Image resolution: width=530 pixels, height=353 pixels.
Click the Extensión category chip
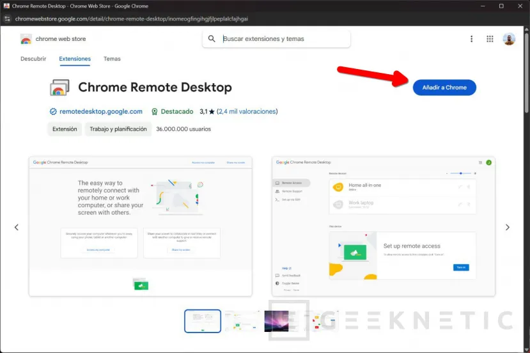pyautogui.click(x=65, y=129)
